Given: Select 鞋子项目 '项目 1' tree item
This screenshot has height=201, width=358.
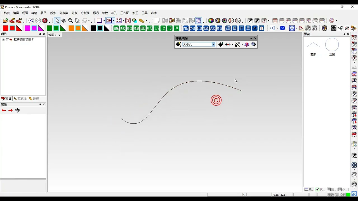Looking at the screenshot, I should click(24, 40).
